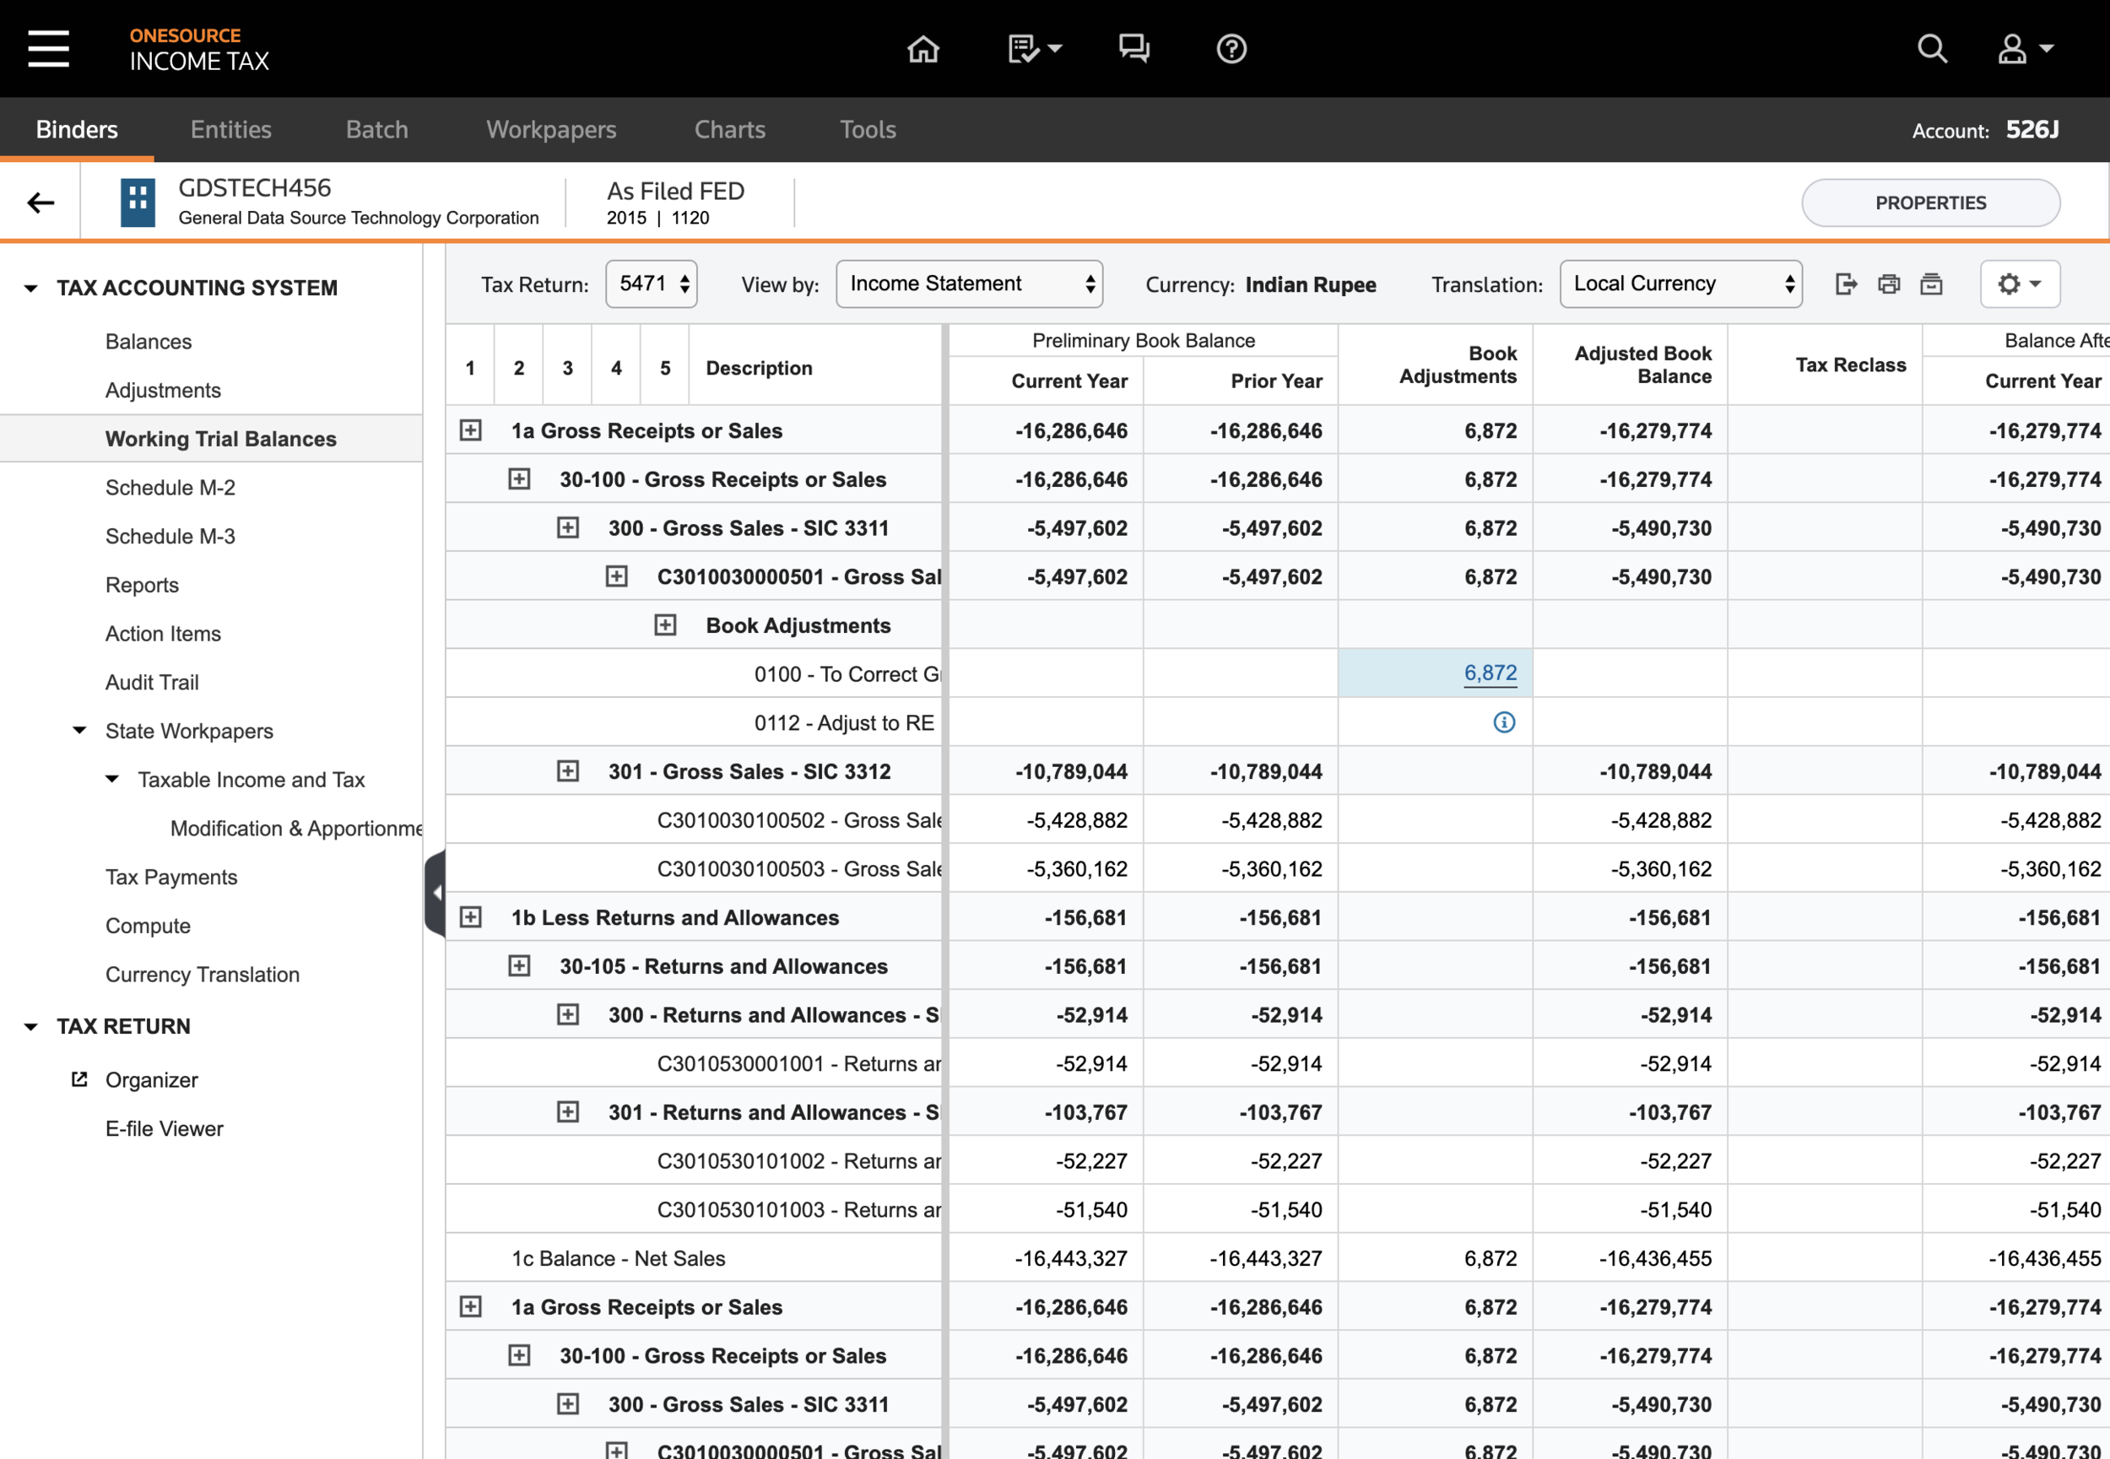Expand the 300 - Returns and Allowances row
Screen dimensions: 2110x1459
pyautogui.click(x=568, y=1014)
